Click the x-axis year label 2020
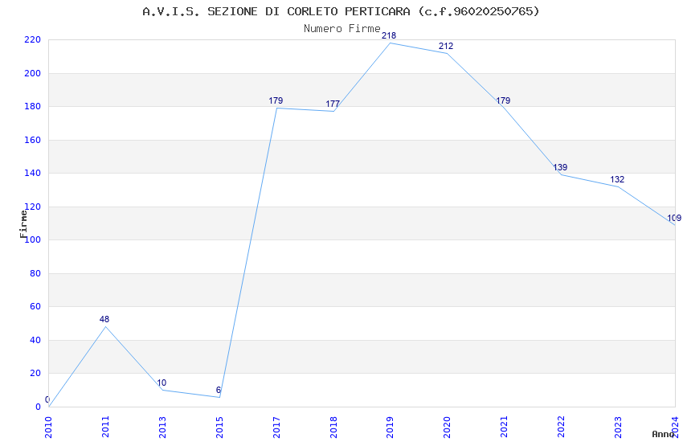The image size is (683, 442). pos(448,428)
